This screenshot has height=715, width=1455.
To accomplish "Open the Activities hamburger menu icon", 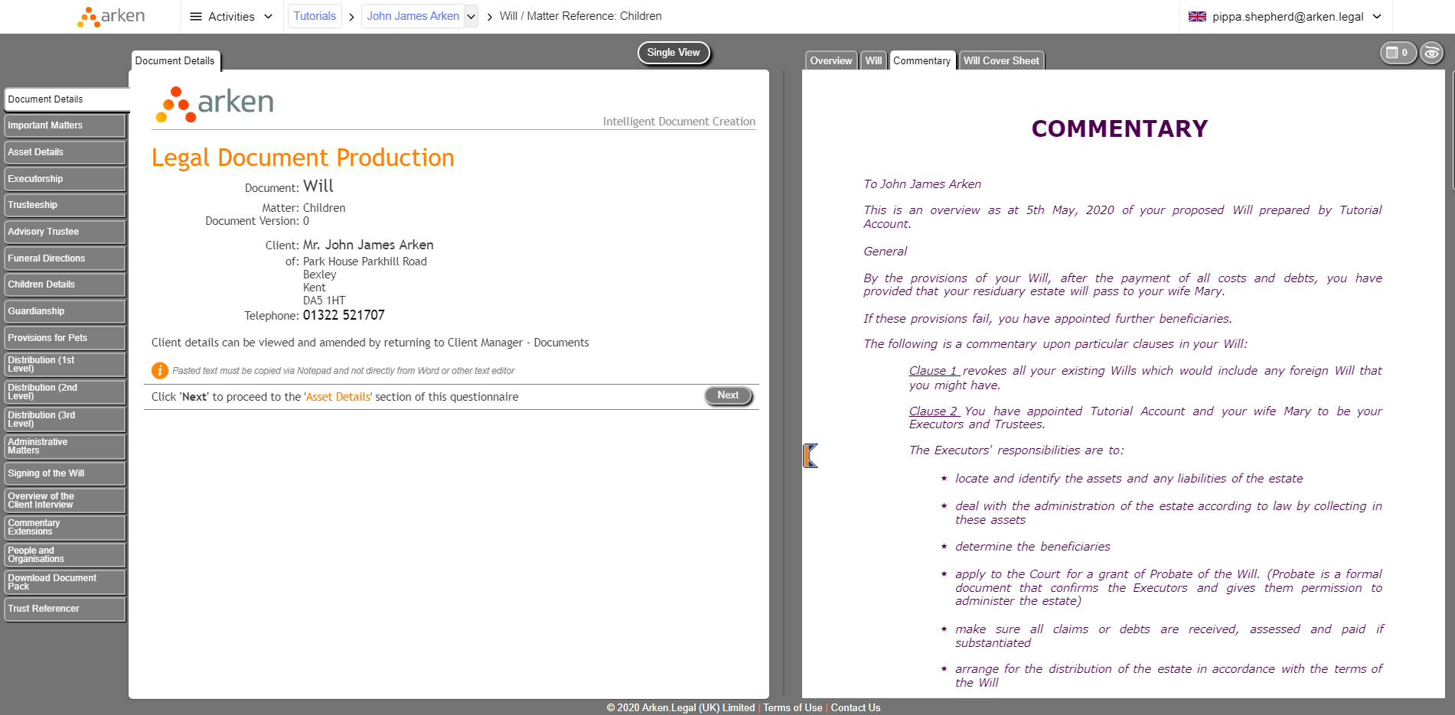I will pyautogui.click(x=196, y=17).
